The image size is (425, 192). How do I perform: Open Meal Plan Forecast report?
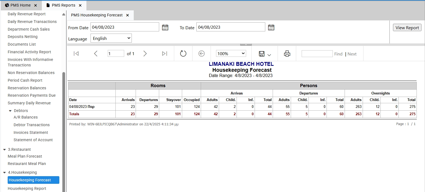tap(25, 156)
